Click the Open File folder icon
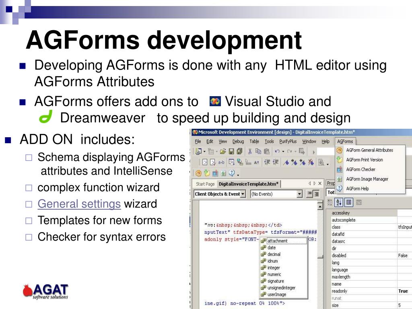 point(223,151)
